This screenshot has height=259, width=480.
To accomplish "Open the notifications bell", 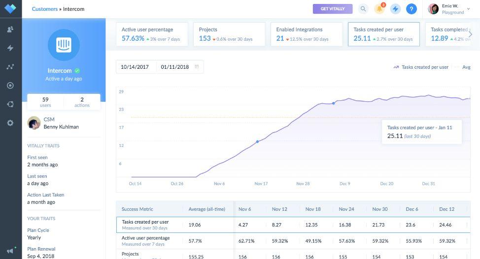I will 379,9.
